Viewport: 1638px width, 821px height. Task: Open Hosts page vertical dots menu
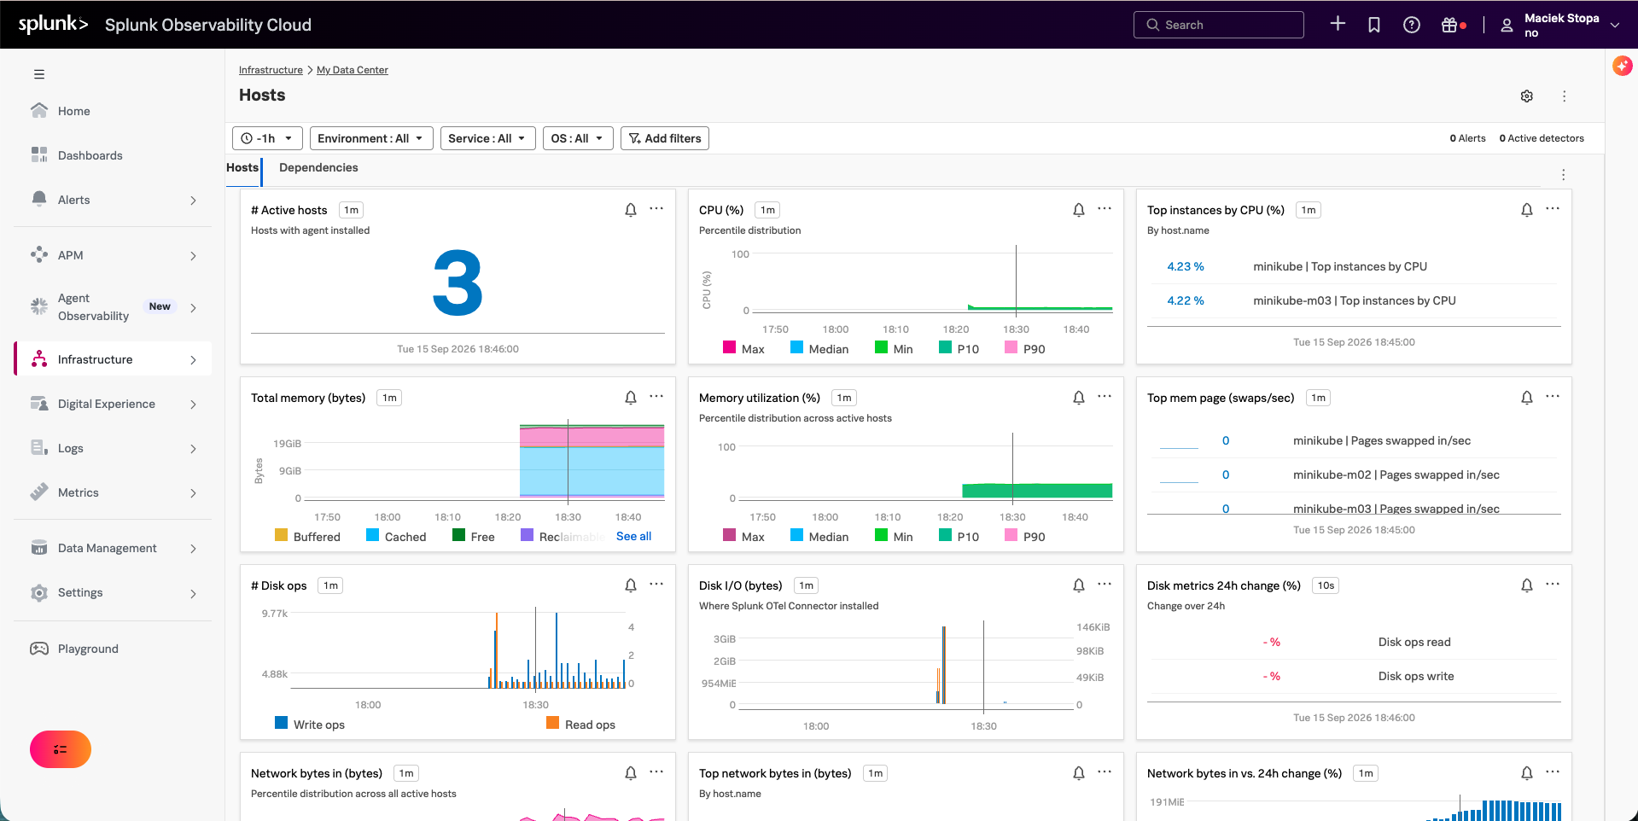tap(1565, 96)
